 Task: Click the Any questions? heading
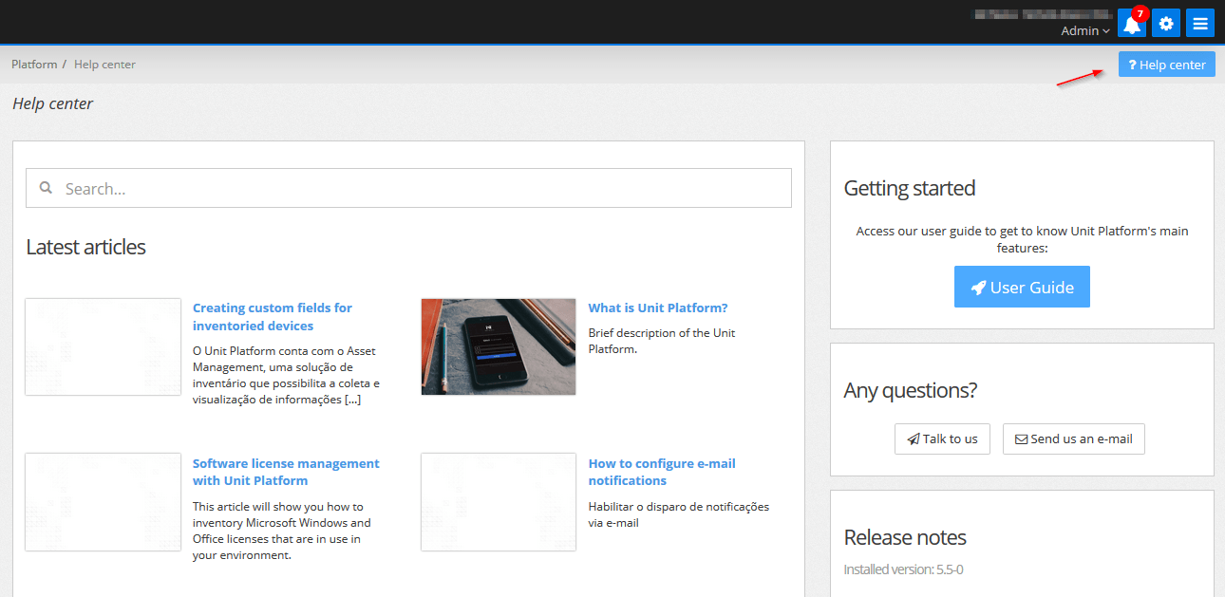click(910, 390)
